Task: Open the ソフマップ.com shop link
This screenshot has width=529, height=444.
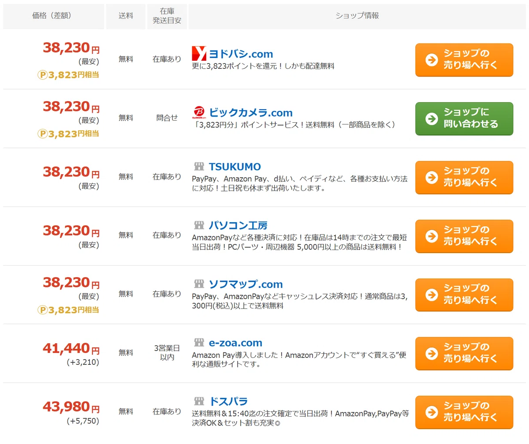Action: [x=246, y=284]
